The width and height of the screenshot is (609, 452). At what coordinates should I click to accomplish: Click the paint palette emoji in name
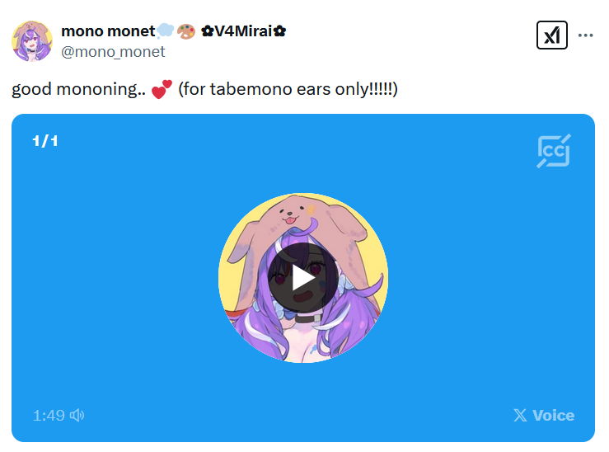[x=186, y=31]
